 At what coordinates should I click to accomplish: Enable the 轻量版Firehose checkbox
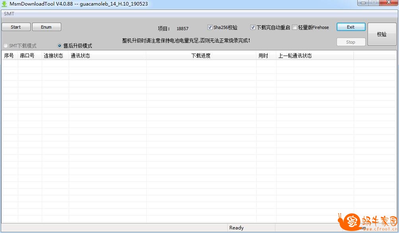[x=294, y=27]
